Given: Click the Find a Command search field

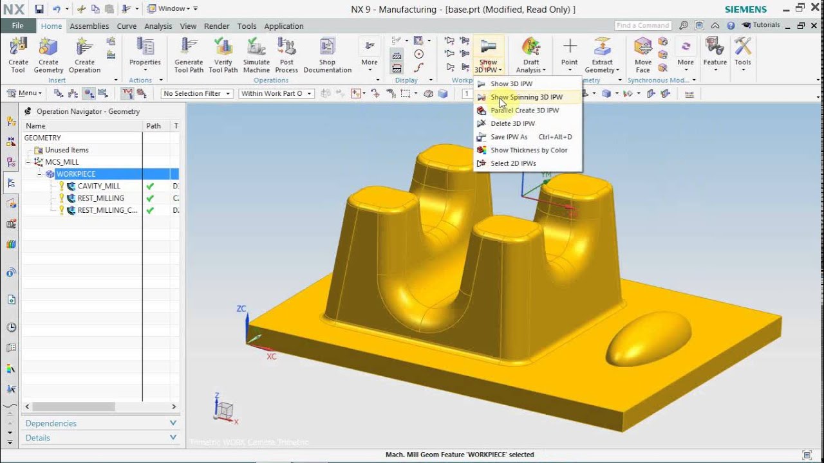Looking at the screenshot, I should tap(644, 26).
